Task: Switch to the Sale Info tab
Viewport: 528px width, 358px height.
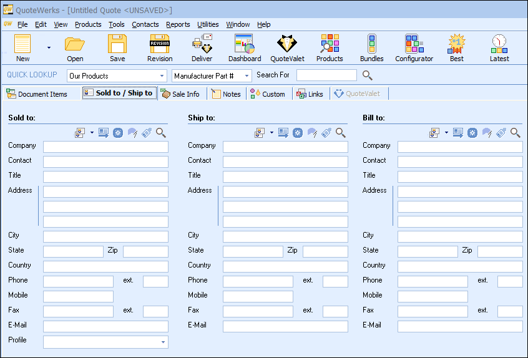Action: 180,94
